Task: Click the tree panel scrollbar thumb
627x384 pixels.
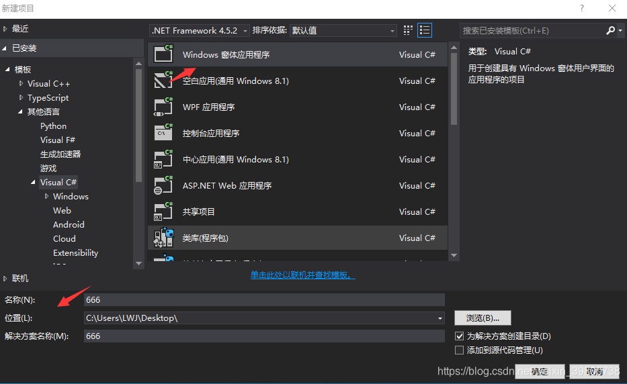Action: pyautogui.click(x=138, y=126)
